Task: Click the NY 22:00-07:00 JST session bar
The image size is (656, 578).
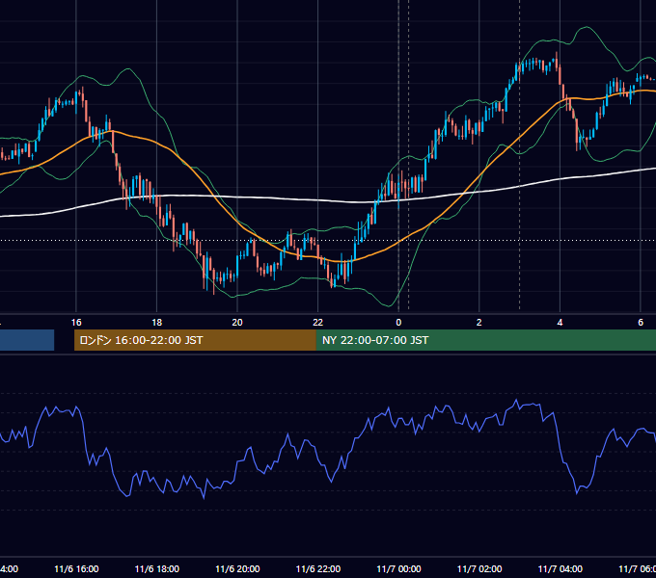Action: pos(486,340)
